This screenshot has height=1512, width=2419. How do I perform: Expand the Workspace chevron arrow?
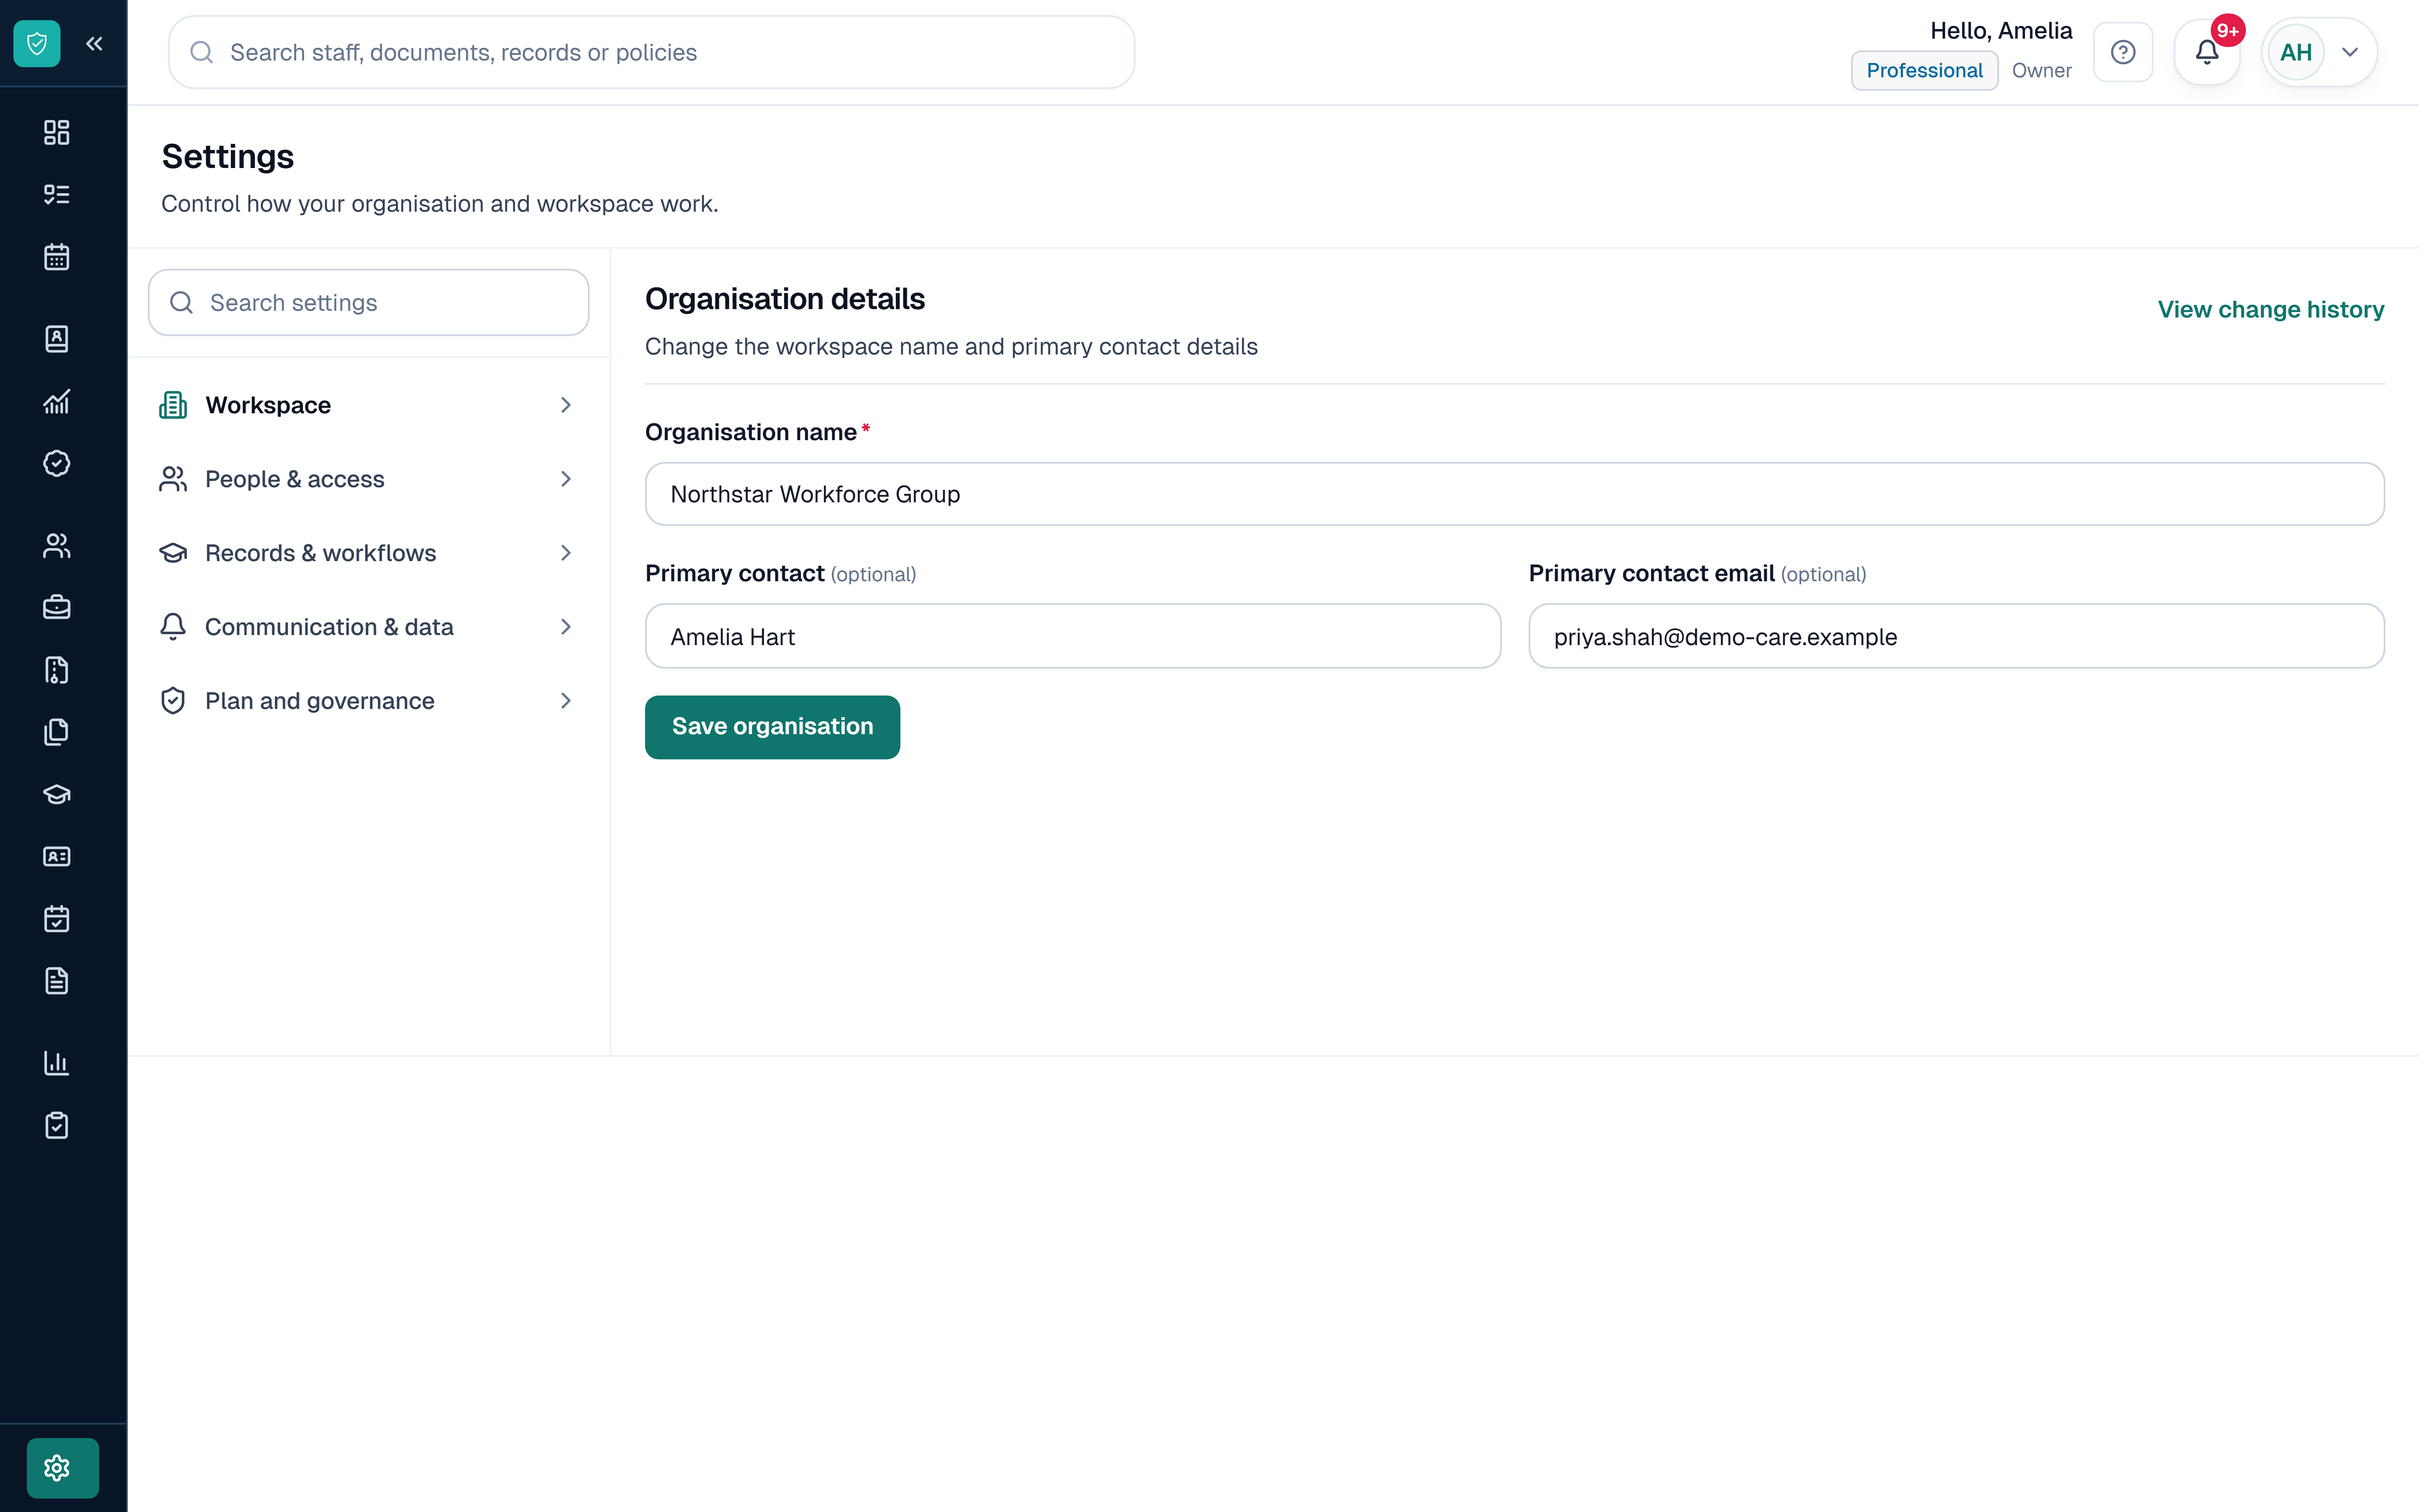[566, 405]
